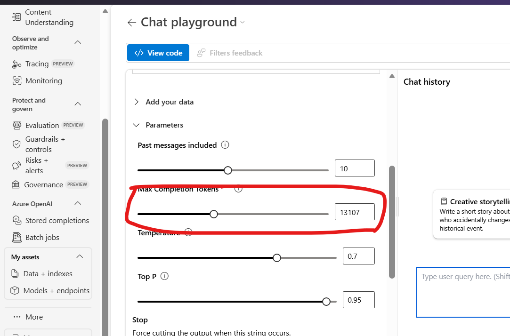Click Filters feedback label
510x336 pixels.
pyautogui.click(x=236, y=53)
